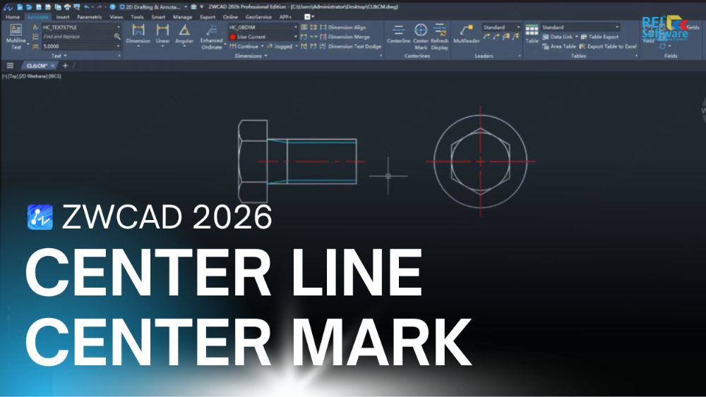The width and height of the screenshot is (706, 397).
Task: Click the Find and Replace magnifier icon
Action: (x=117, y=37)
